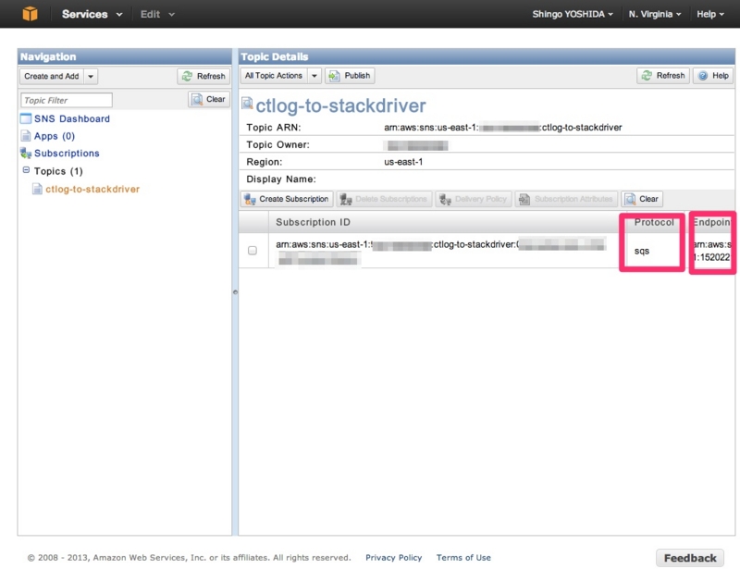Viewport: 740px width, 569px height.
Task: Click the Protocol column header
Action: pyautogui.click(x=654, y=222)
